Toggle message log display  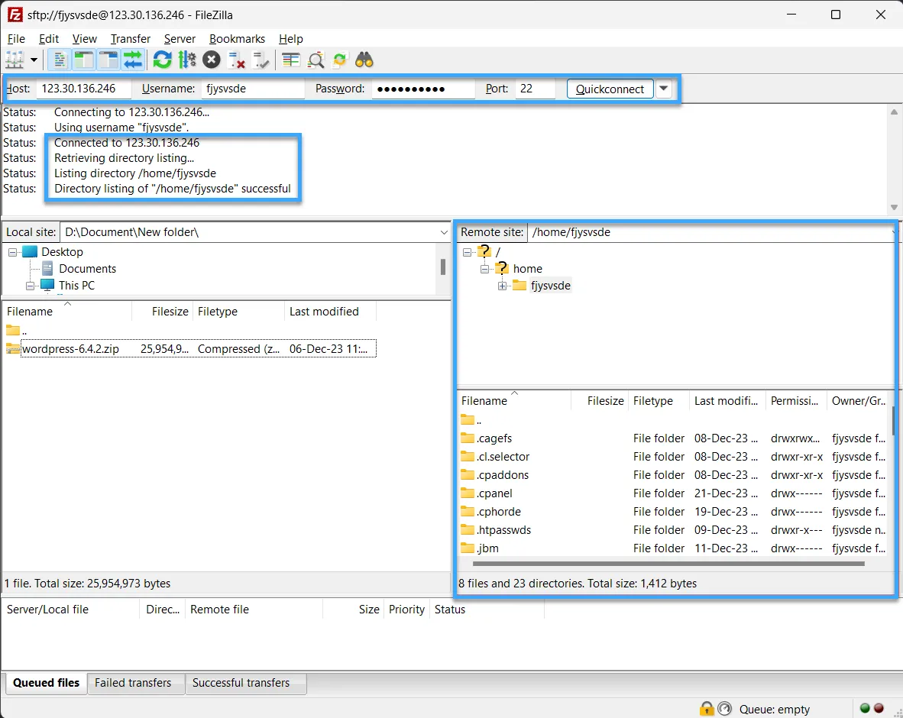59,60
